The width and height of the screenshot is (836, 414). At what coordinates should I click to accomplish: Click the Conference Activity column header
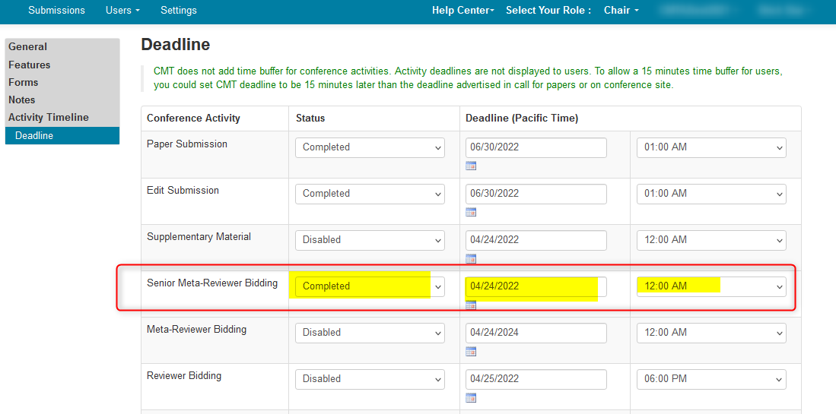193,119
